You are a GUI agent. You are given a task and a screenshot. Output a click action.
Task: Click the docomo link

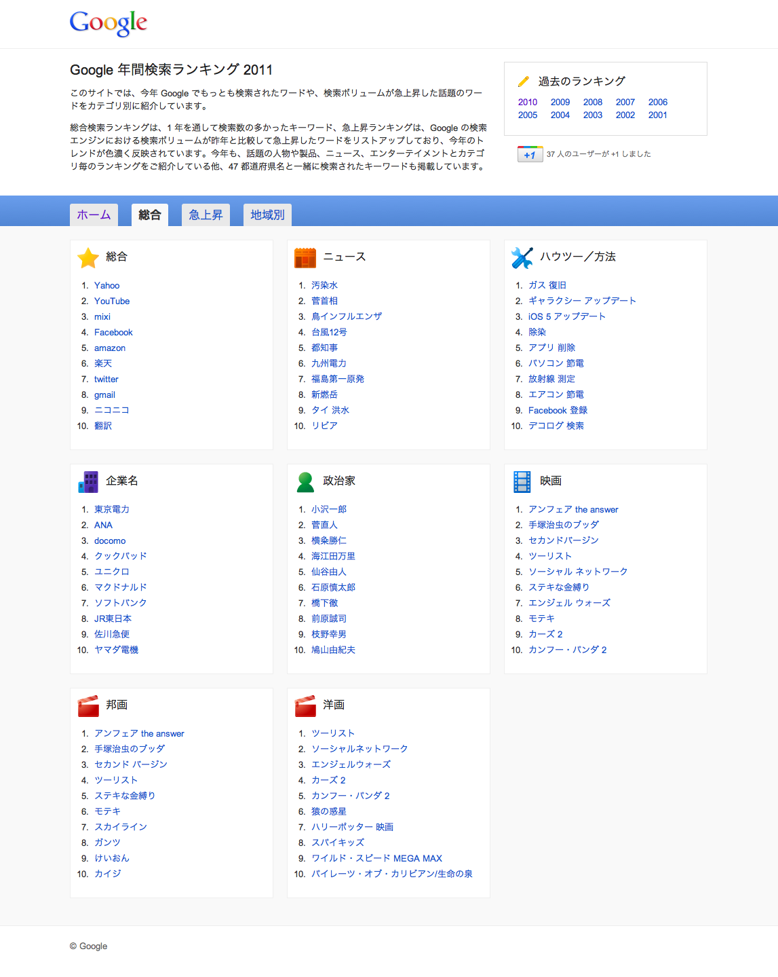pyautogui.click(x=110, y=541)
